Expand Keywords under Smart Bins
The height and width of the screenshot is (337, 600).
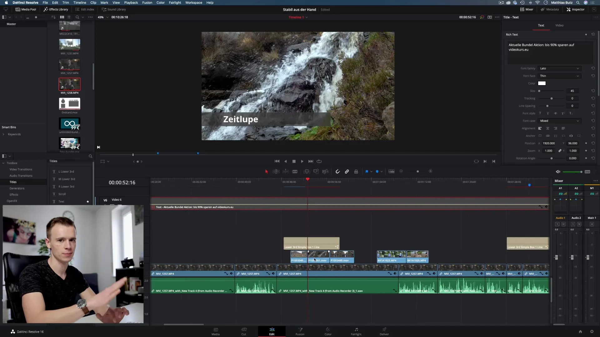point(3,134)
